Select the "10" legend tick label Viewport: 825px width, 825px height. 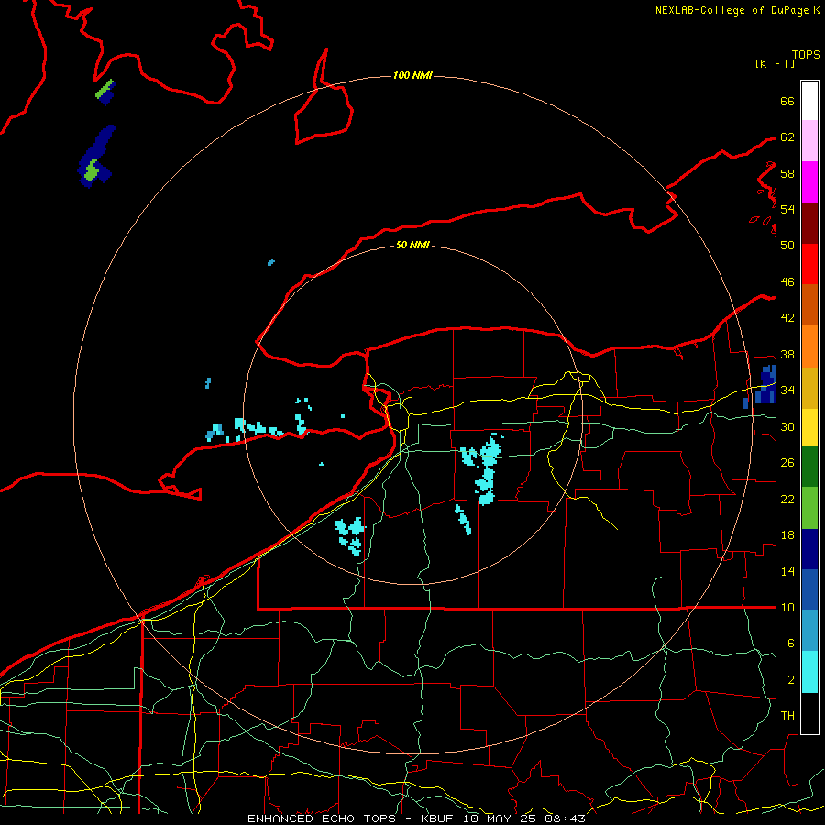click(x=787, y=607)
